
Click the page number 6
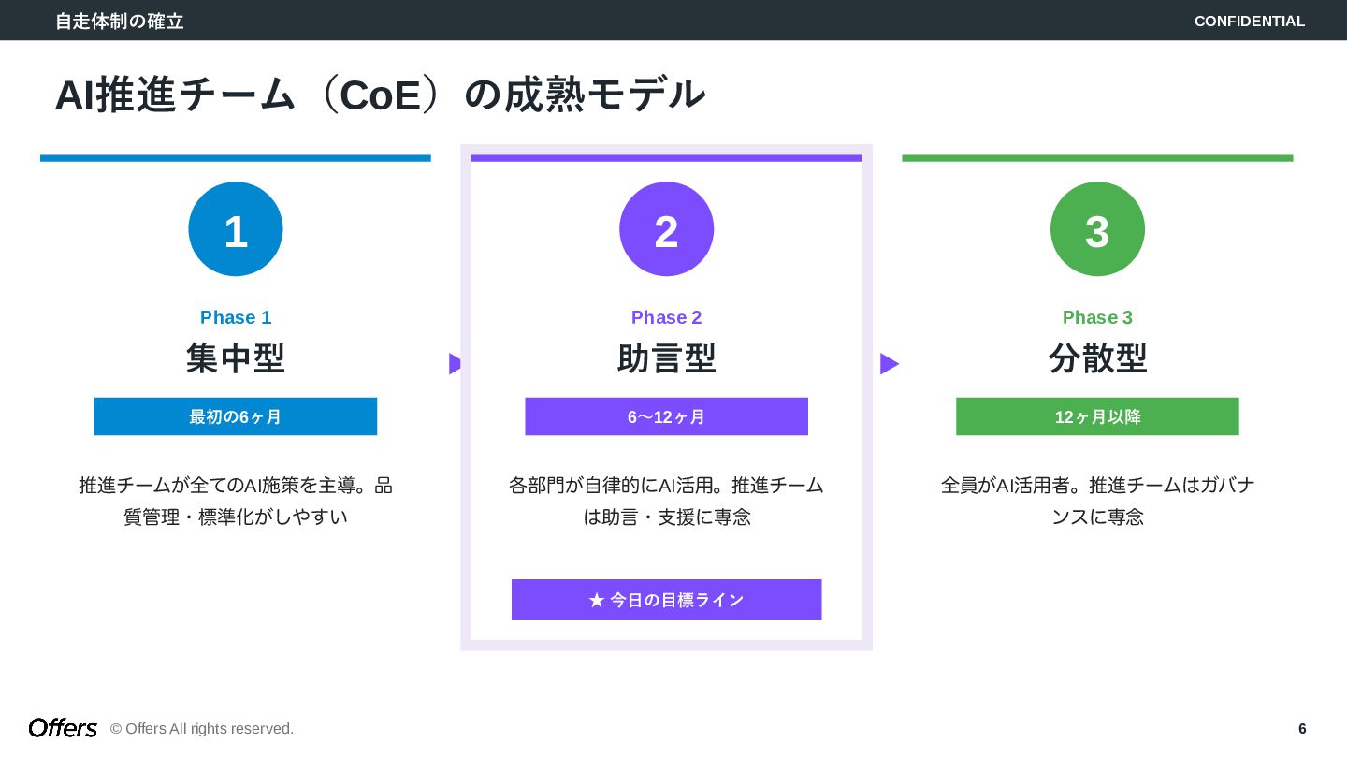1302,729
